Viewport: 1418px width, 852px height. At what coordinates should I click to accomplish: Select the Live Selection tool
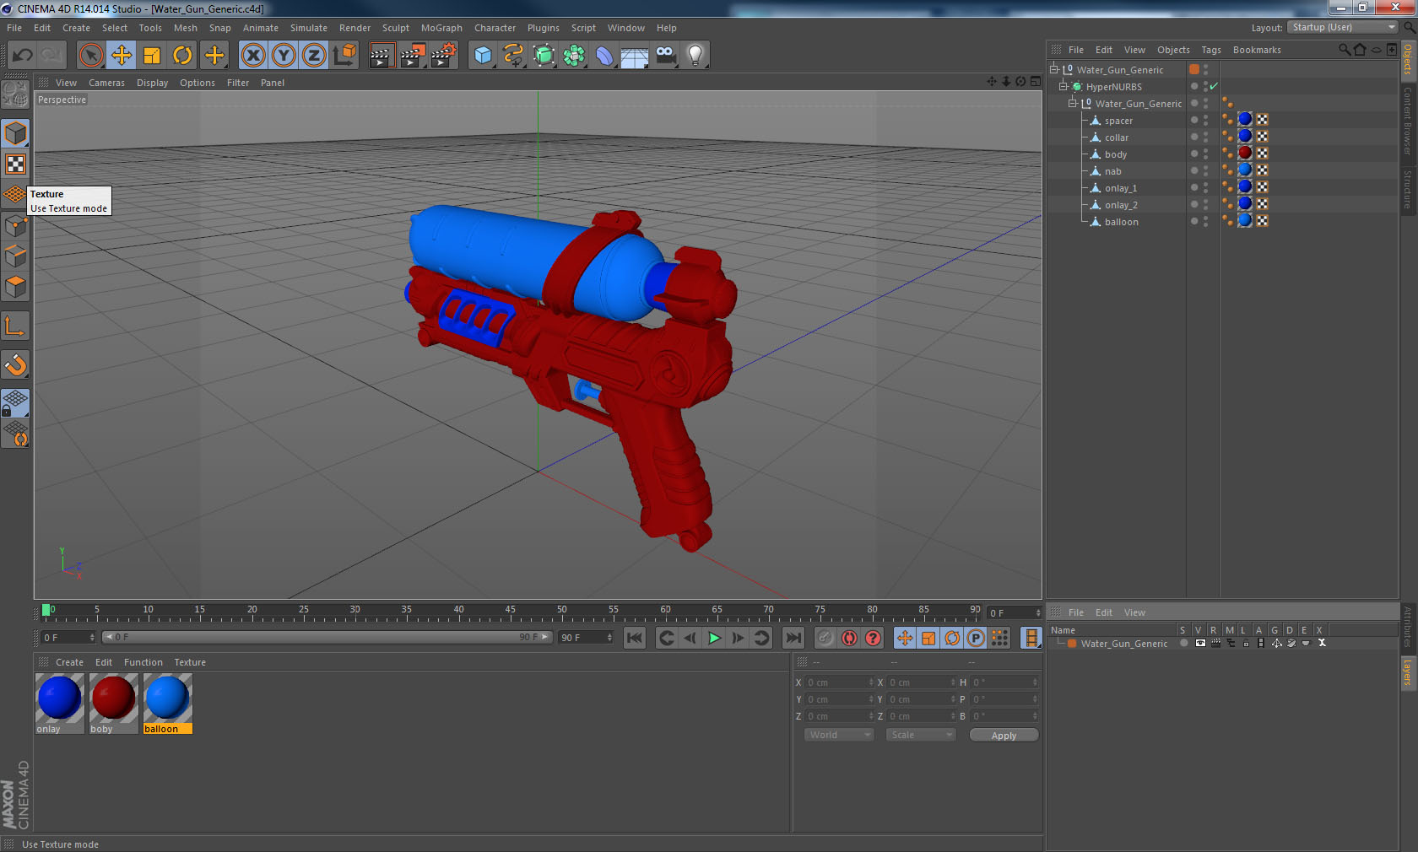point(90,56)
